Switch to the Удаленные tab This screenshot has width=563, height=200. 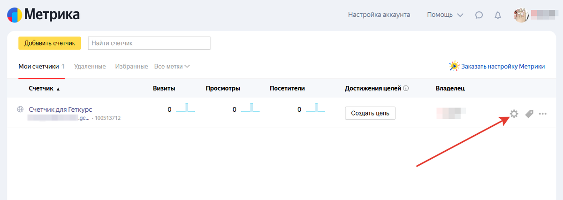90,66
